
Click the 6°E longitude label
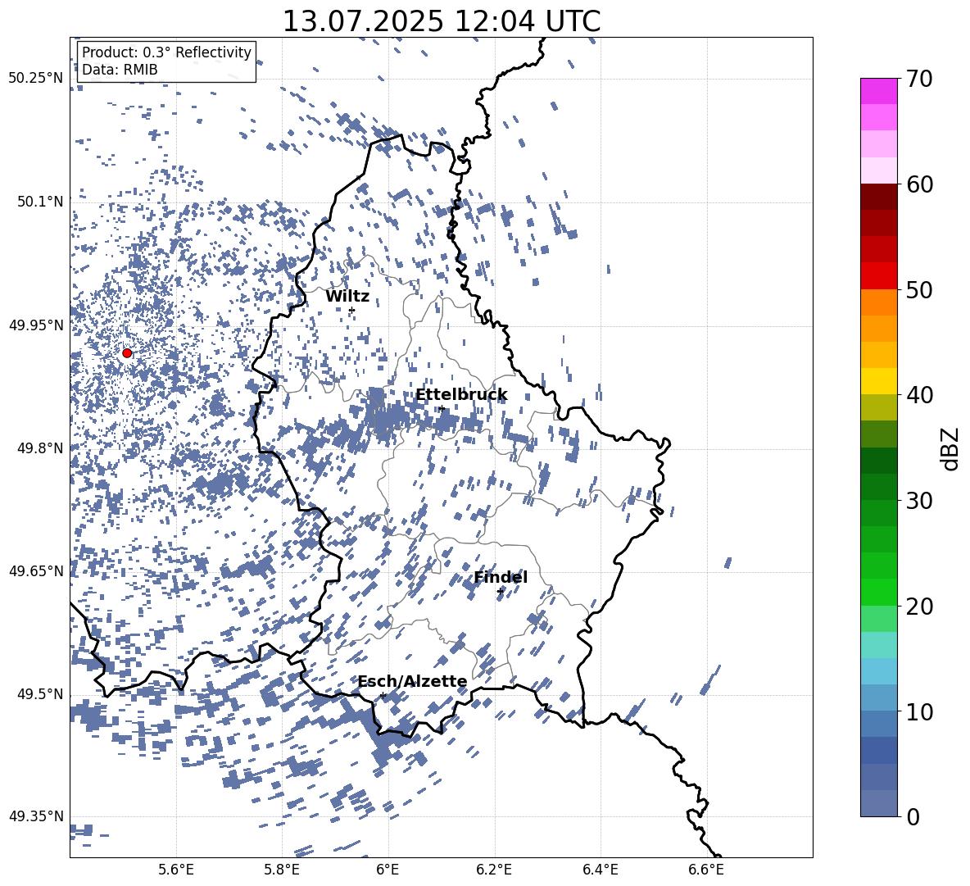pos(388,870)
